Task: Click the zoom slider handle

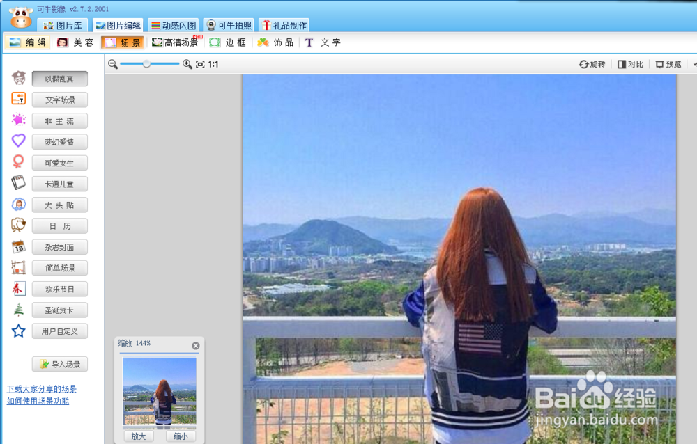Action: coord(146,64)
